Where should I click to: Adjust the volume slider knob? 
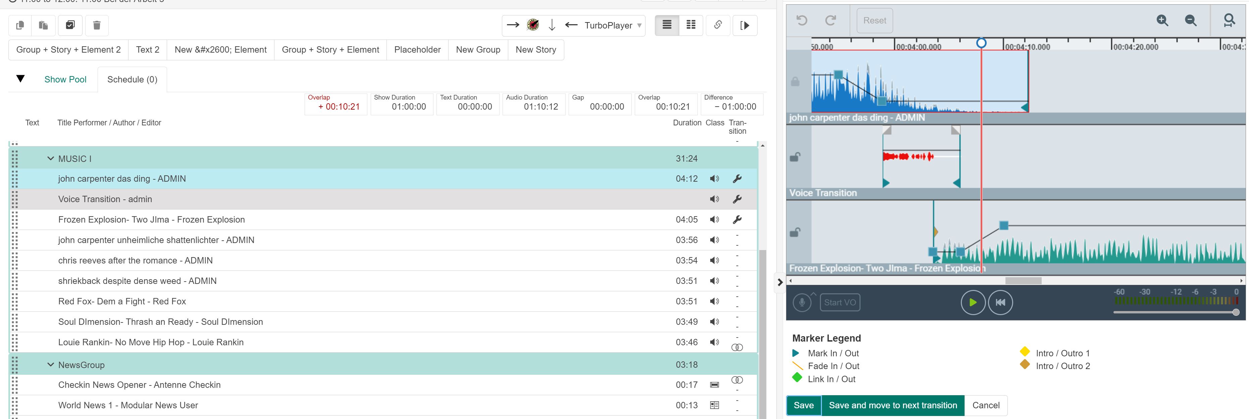[1236, 312]
